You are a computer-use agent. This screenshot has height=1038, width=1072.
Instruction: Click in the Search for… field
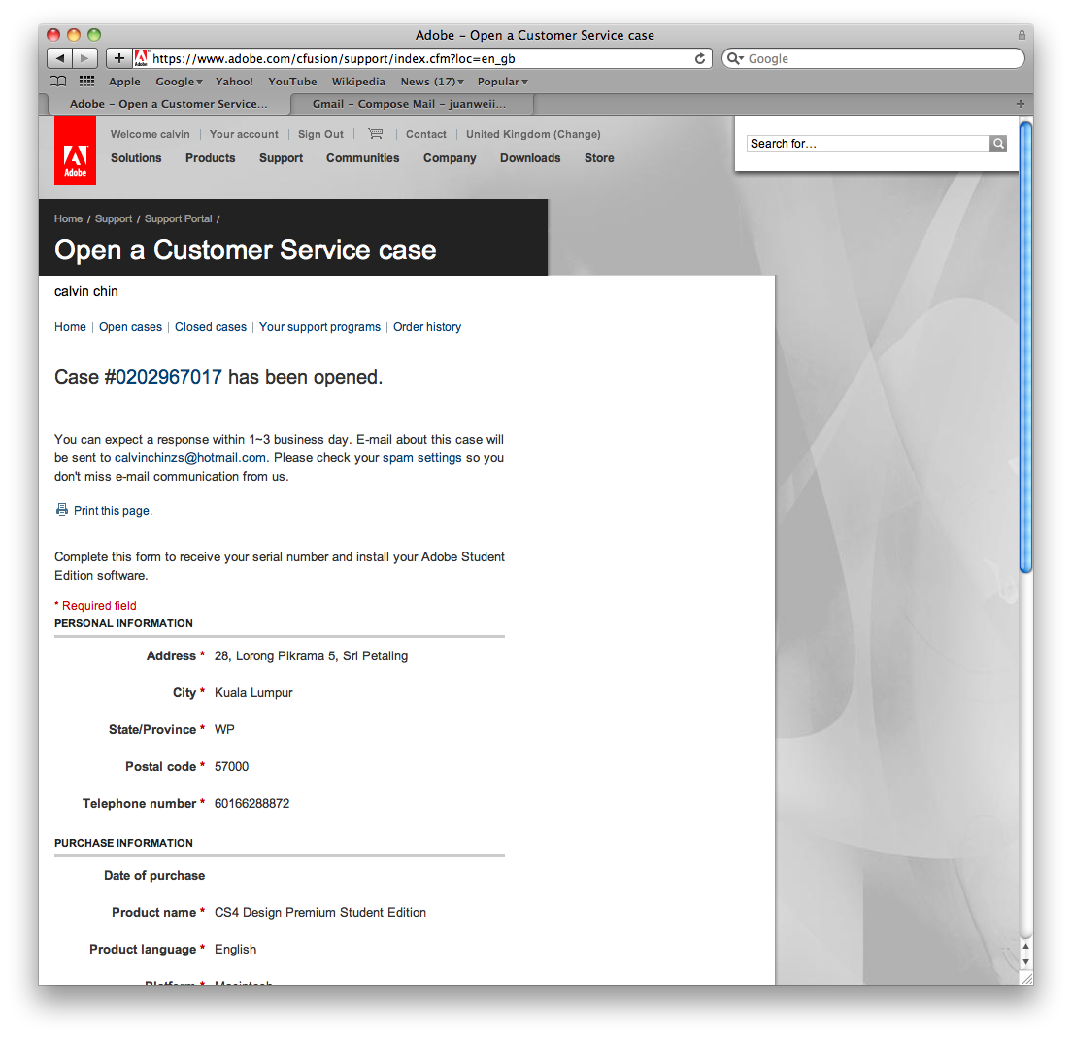point(868,144)
